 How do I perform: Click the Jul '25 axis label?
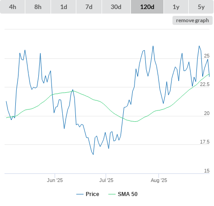click(x=106, y=180)
